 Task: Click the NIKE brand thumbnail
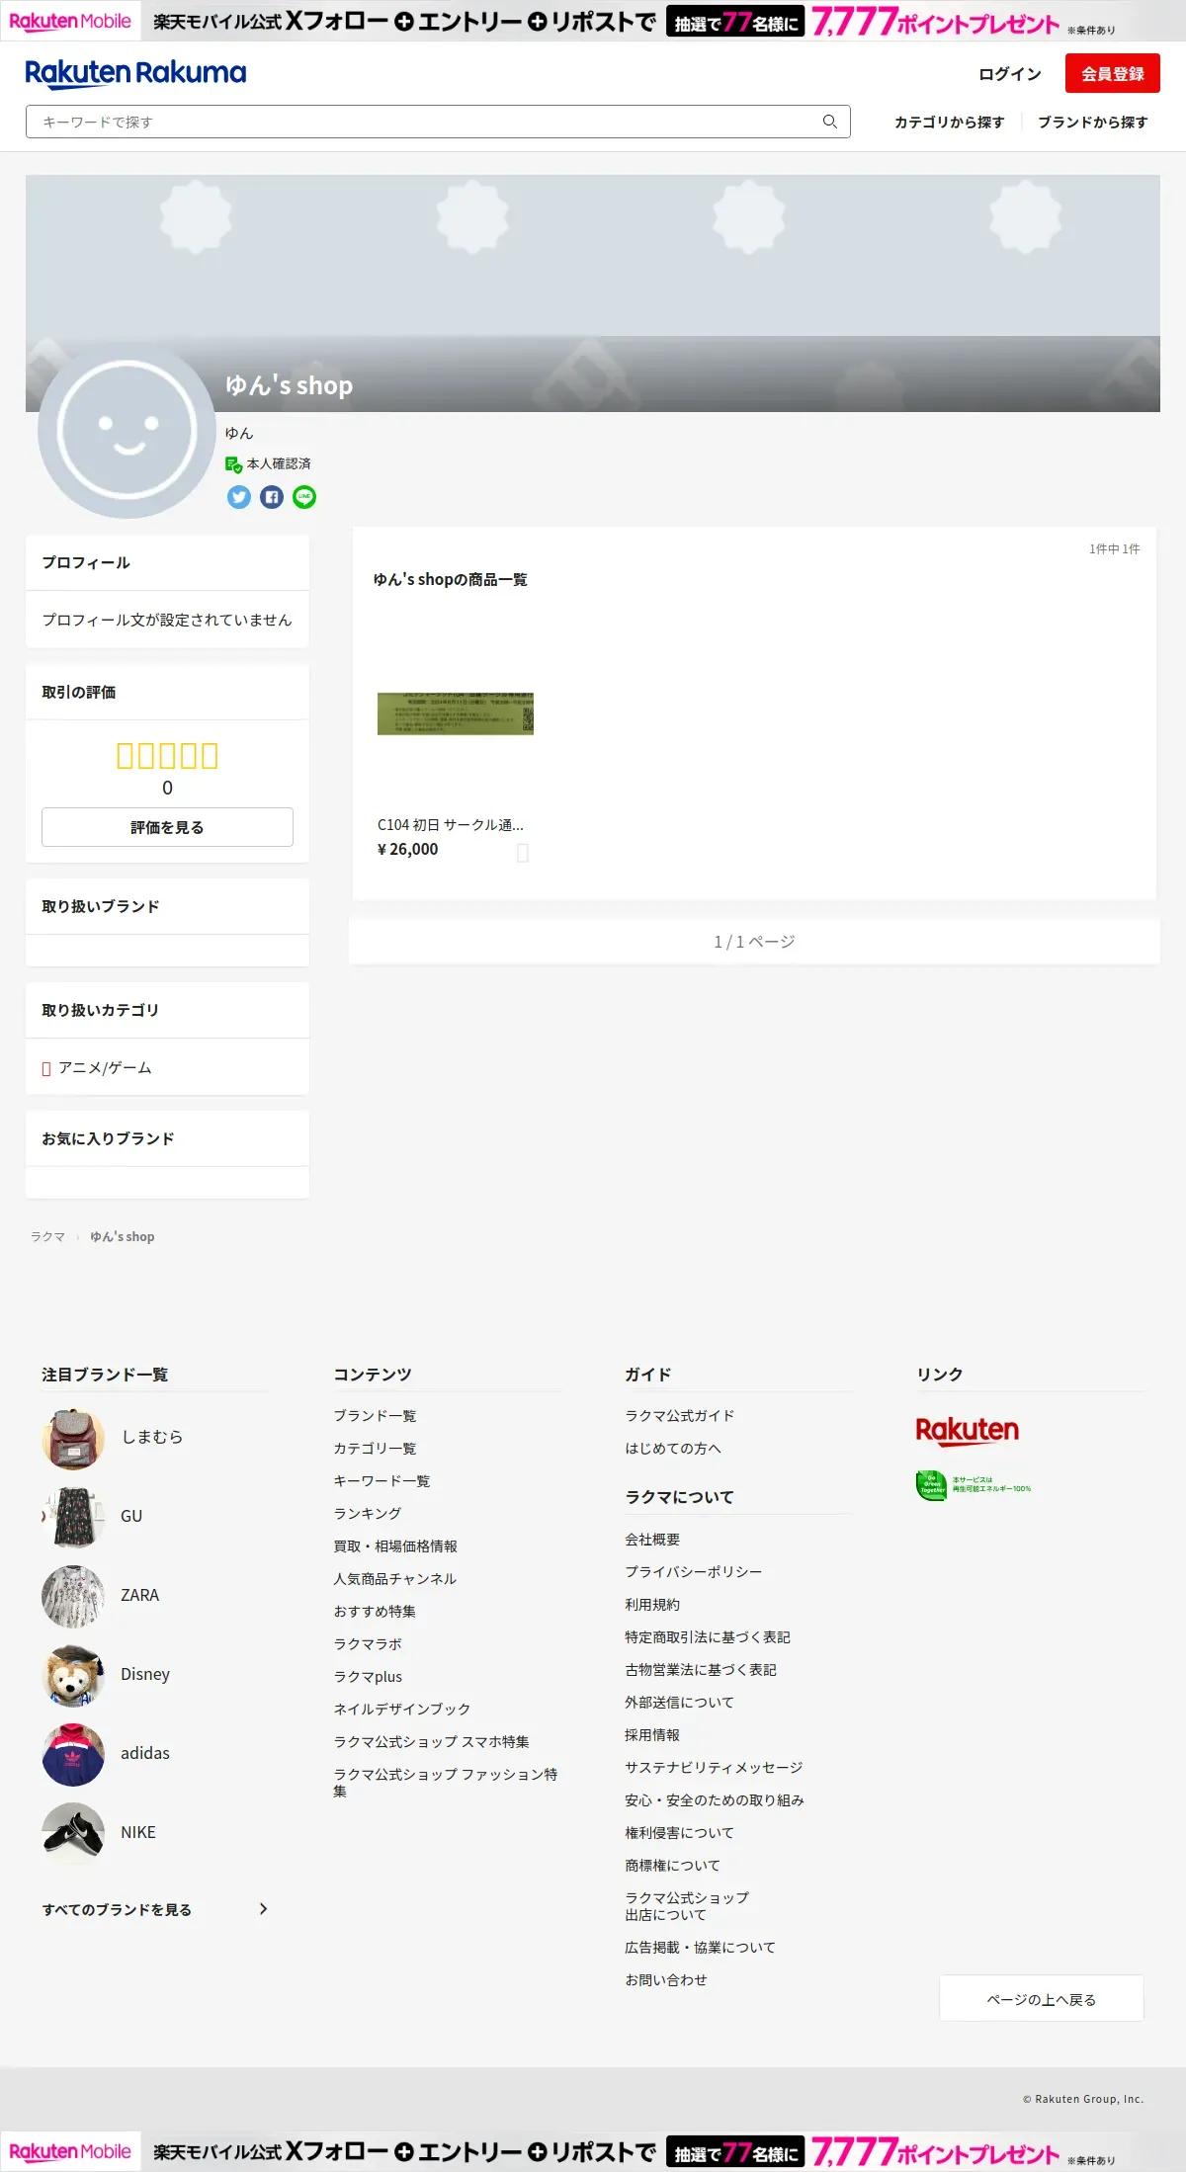click(73, 1834)
